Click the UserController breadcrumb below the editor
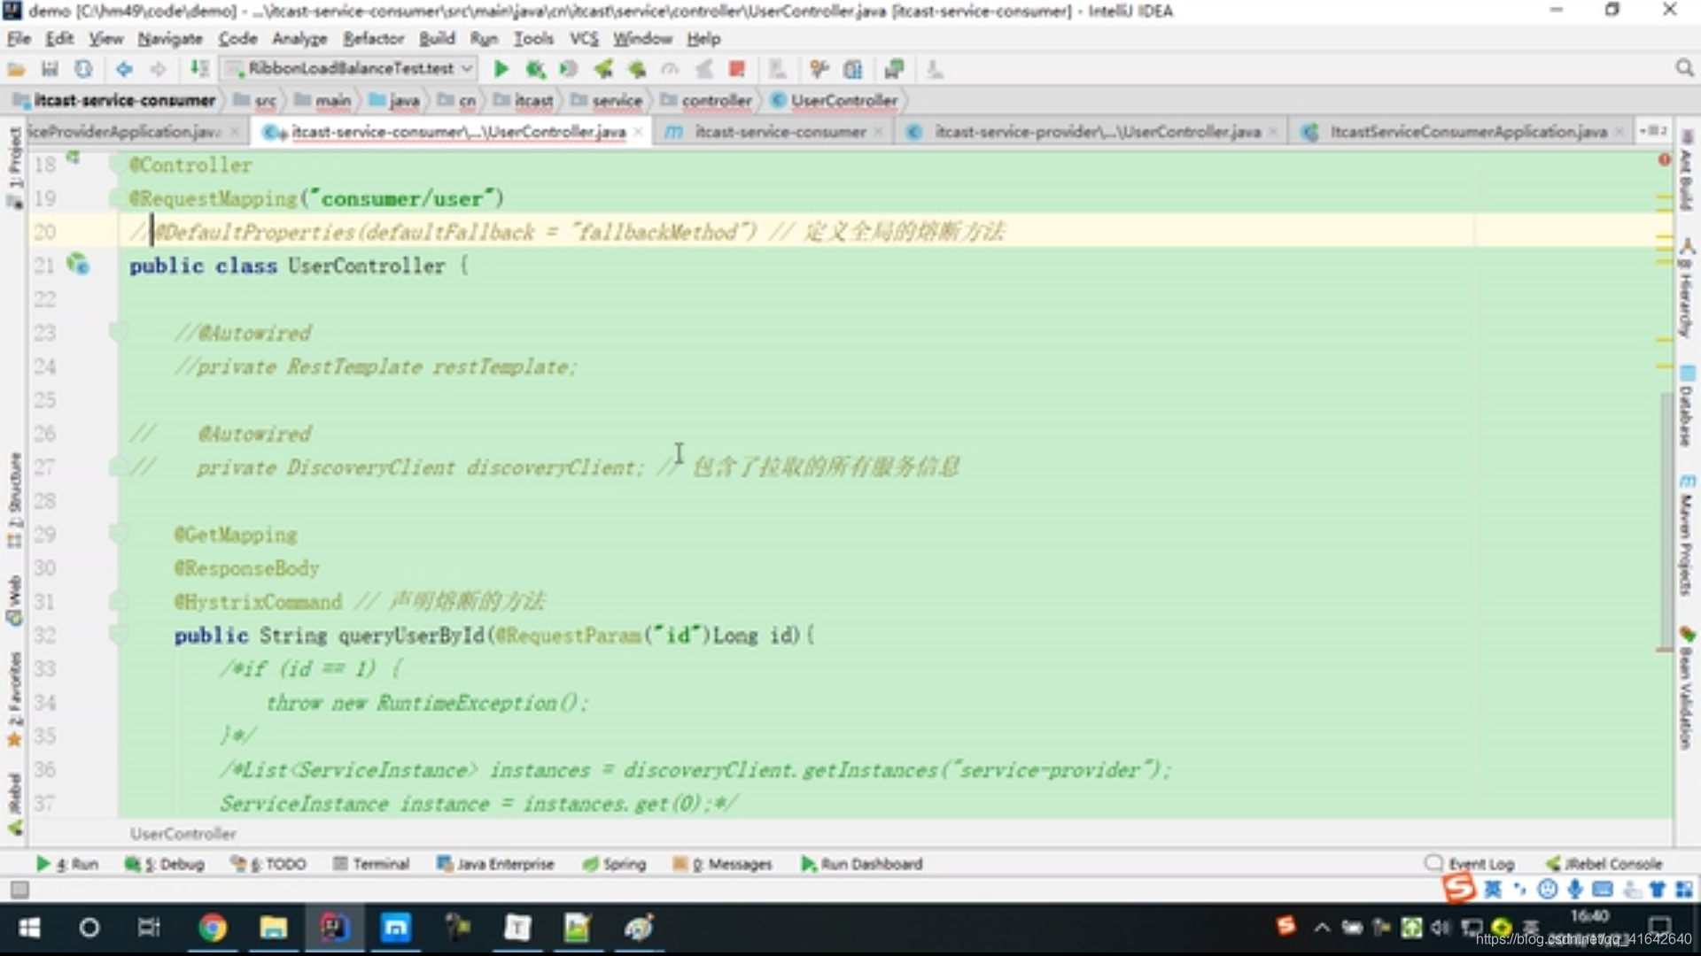The width and height of the screenshot is (1701, 956). (x=183, y=834)
